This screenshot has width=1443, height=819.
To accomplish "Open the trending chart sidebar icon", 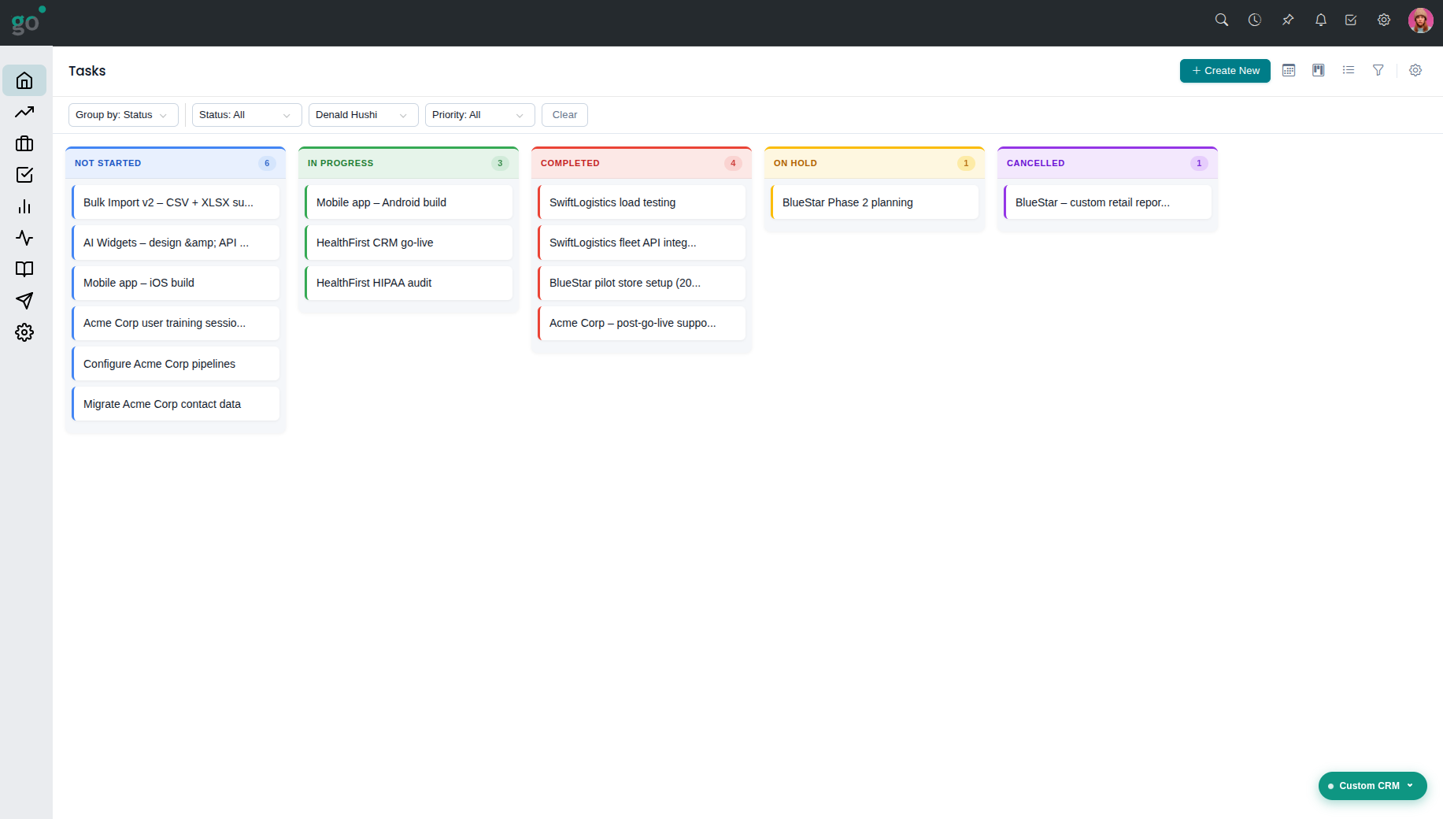I will [x=24, y=112].
